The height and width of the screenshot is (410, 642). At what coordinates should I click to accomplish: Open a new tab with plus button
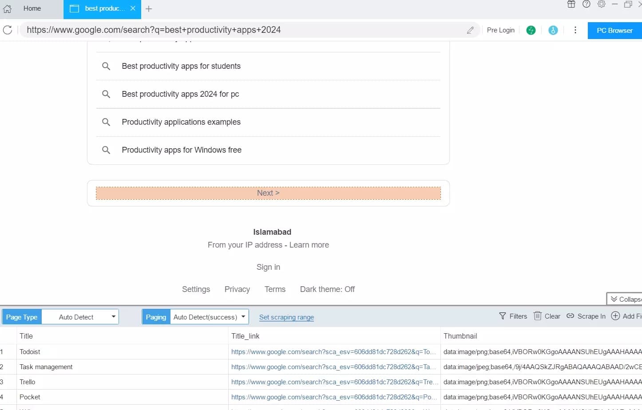pyautogui.click(x=149, y=9)
